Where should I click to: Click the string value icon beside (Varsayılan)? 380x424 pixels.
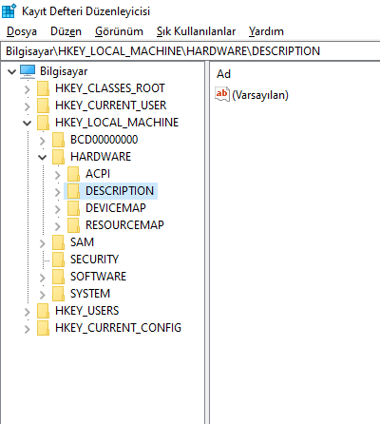pos(222,94)
